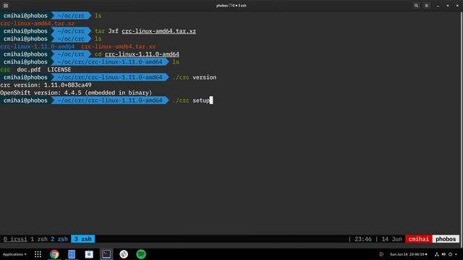463x260 pixels.
Task: Click the first cmihai@phobos prompt segment
Action: click(x=25, y=16)
